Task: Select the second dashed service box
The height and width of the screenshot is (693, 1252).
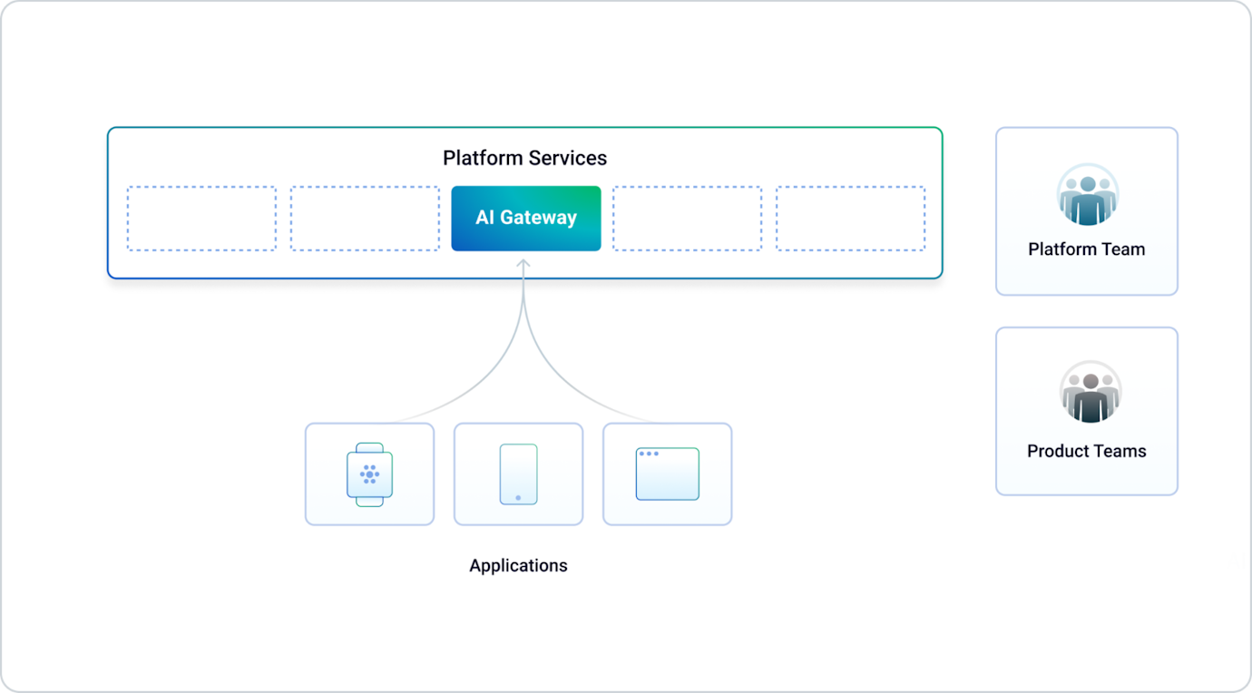Action: click(x=364, y=218)
